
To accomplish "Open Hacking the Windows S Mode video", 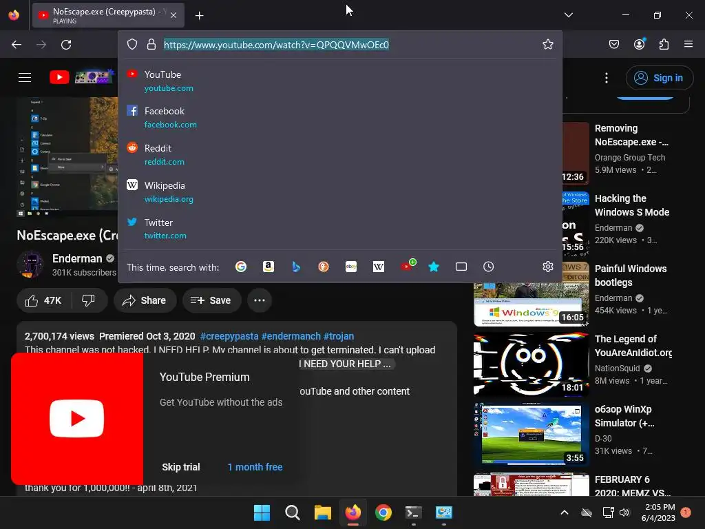I will (x=632, y=205).
